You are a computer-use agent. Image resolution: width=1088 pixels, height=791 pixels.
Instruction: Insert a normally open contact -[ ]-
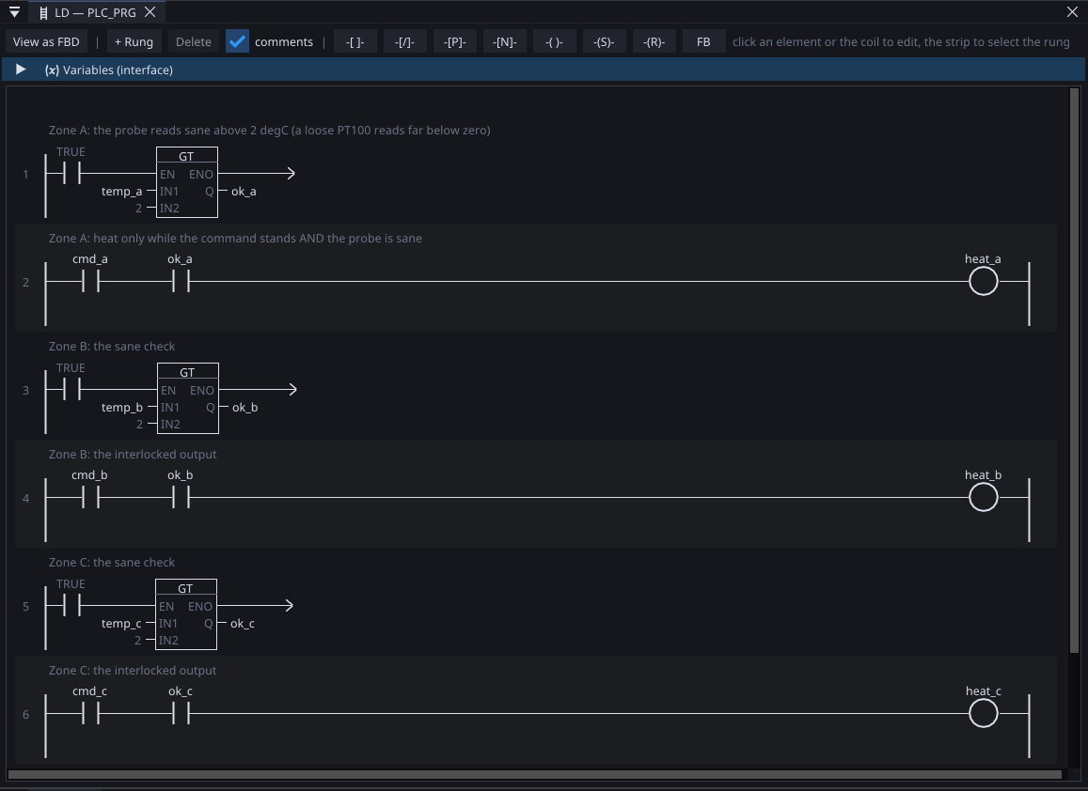click(x=355, y=41)
